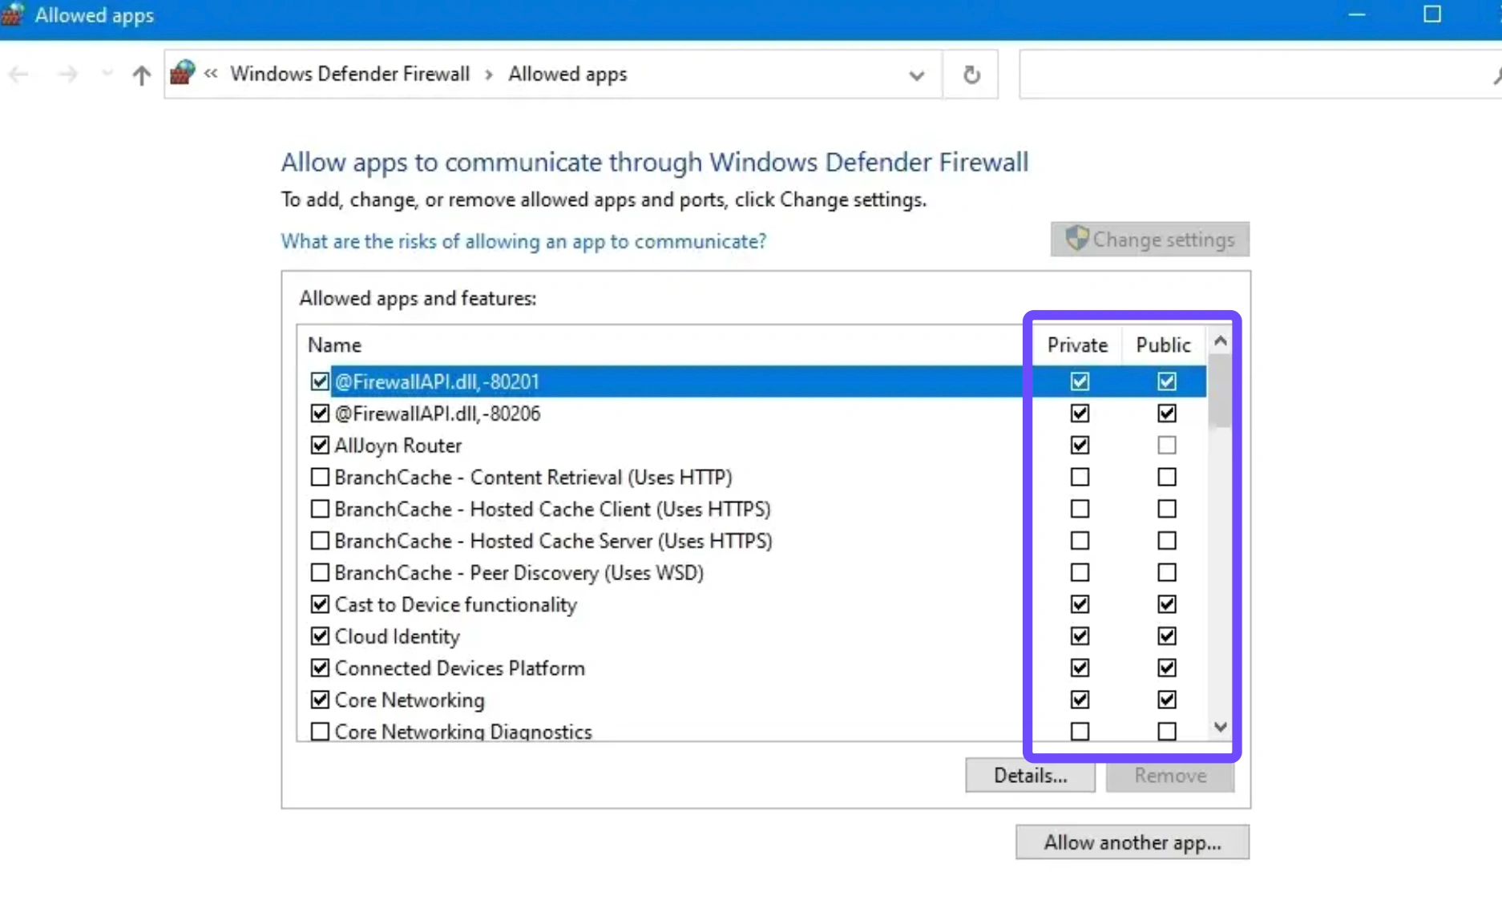This screenshot has height=924, width=1502.
Task: Select the Cast to Device functionality row
Action: click(x=752, y=604)
